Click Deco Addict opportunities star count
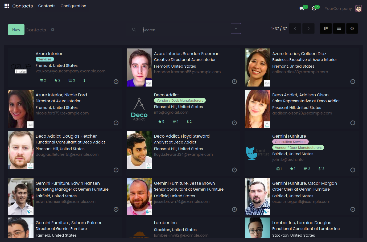 (x=161, y=122)
